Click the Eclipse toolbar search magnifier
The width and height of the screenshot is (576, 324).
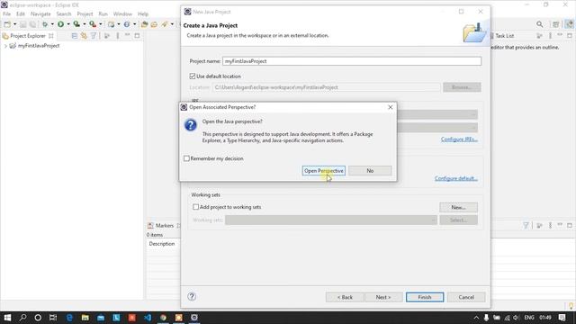pyautogui.click(x=539, y=24)
